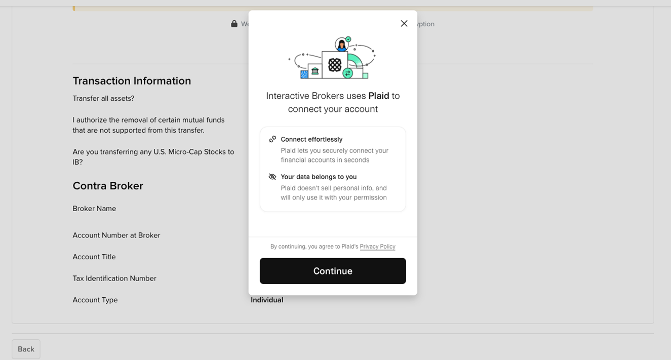Click 'Your data belongs to you' heading

click(x=319, y=177)
